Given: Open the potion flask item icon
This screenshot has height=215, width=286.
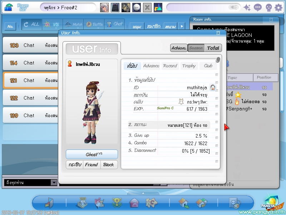Looking at the screenshot, I should (x=158, y=8).
